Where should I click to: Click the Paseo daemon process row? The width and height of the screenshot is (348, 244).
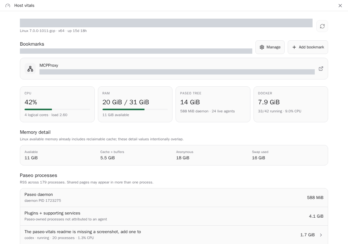point(174,198)
